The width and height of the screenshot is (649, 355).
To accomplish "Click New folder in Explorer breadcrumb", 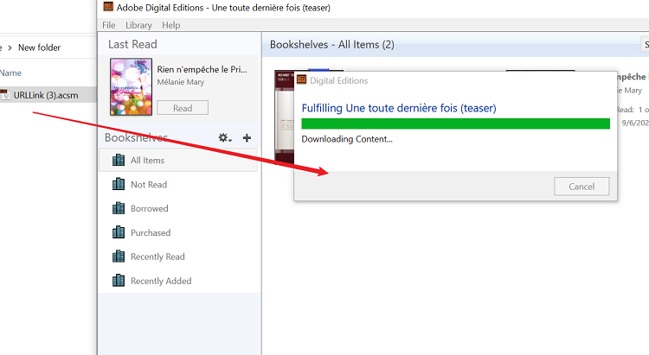I will pyautogui.click(x=39, y=48).
